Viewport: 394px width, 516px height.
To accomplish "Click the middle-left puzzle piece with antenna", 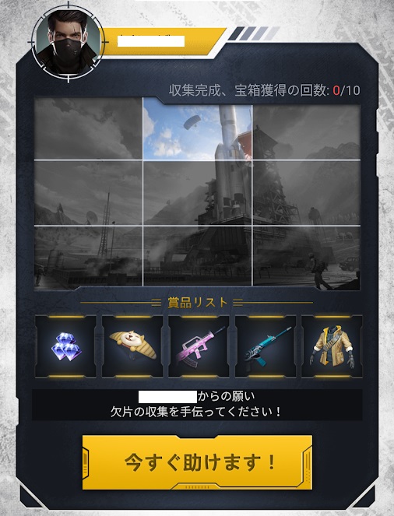I will coord(88,193).
